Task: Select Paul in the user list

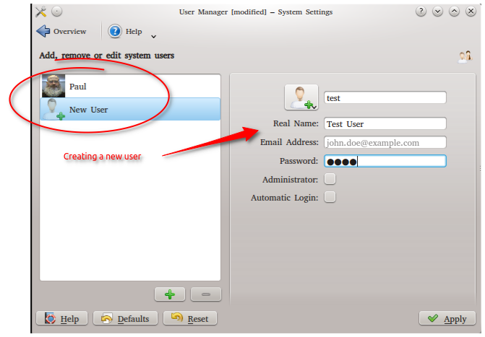Action: point(130,87)
